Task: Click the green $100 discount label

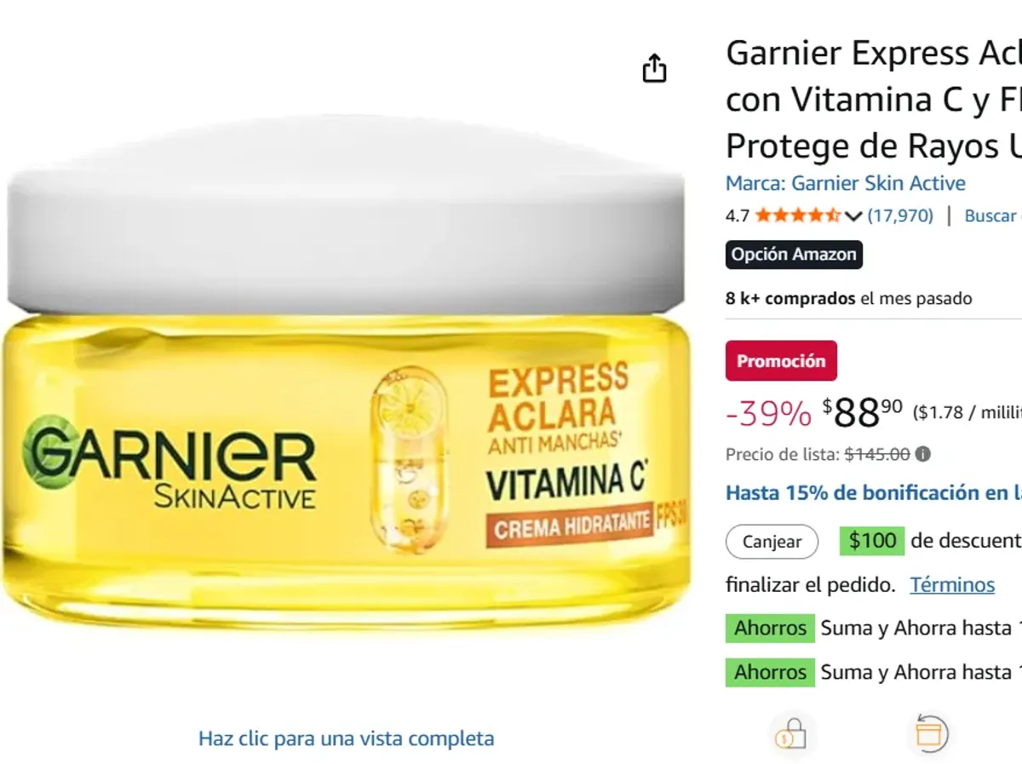Action: point(871,540)
